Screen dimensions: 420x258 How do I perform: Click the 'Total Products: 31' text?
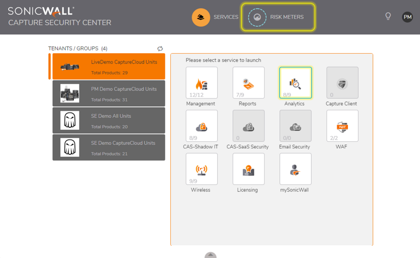click(x=109, y=100)
